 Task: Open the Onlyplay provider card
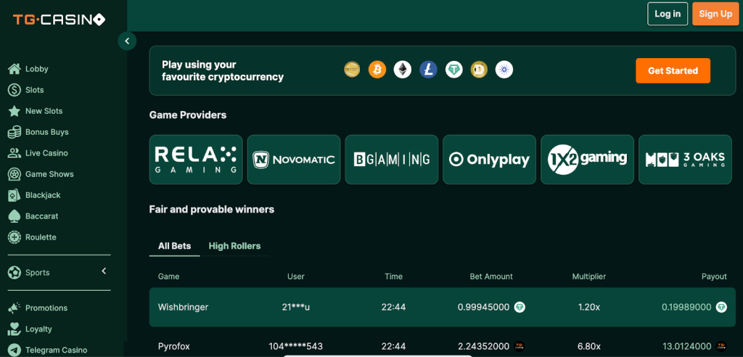click(490, 160)
